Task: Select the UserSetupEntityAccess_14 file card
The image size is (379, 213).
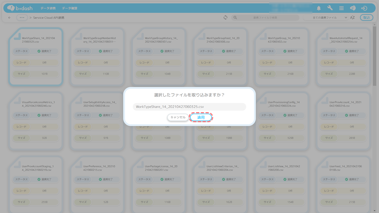Action: point(97,121)
